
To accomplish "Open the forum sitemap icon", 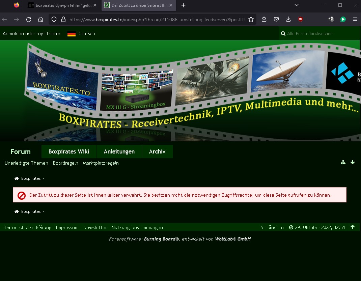I will pos(343,163).
